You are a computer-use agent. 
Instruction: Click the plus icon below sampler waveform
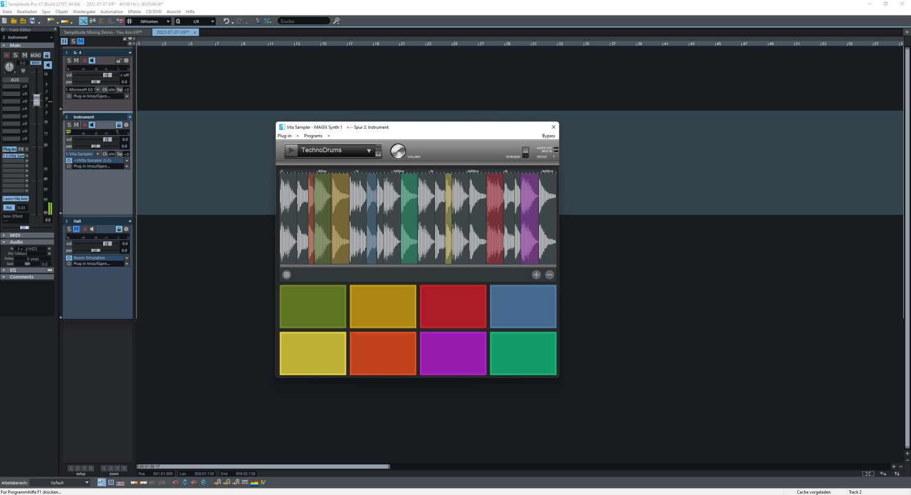coord(536,274)
